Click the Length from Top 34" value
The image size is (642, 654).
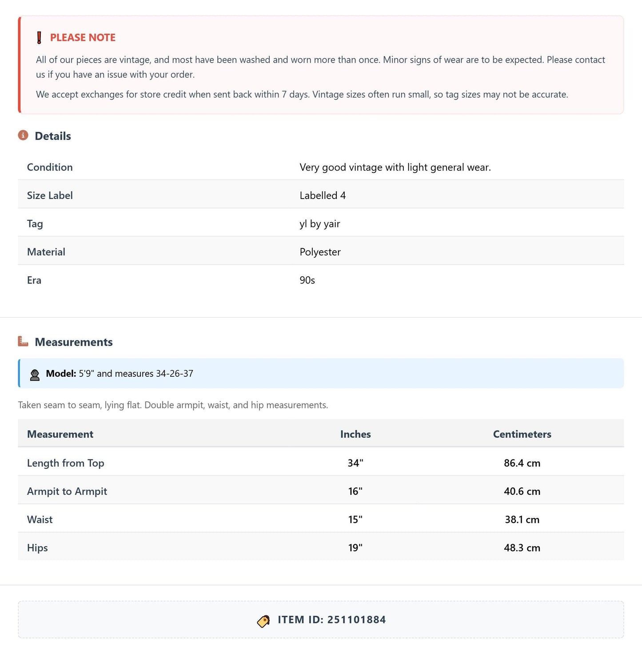[355, 463]
